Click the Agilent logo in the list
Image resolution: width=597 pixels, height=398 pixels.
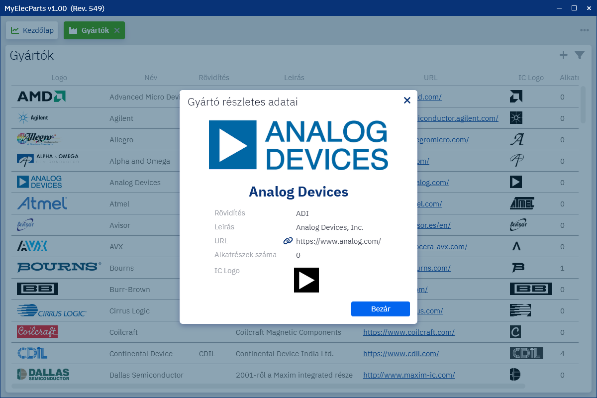pyautogui.click(x=33, y=118)
